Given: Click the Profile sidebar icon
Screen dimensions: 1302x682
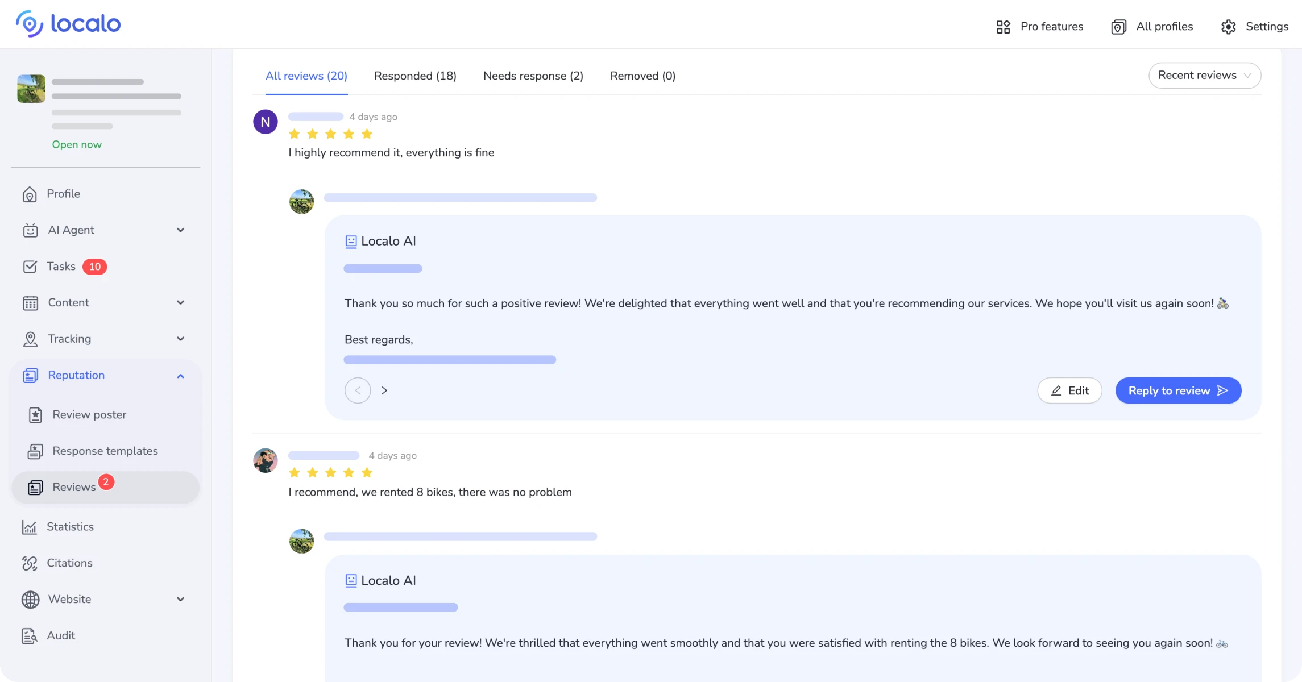Looking at the screenshot, I should pos(30,194).
